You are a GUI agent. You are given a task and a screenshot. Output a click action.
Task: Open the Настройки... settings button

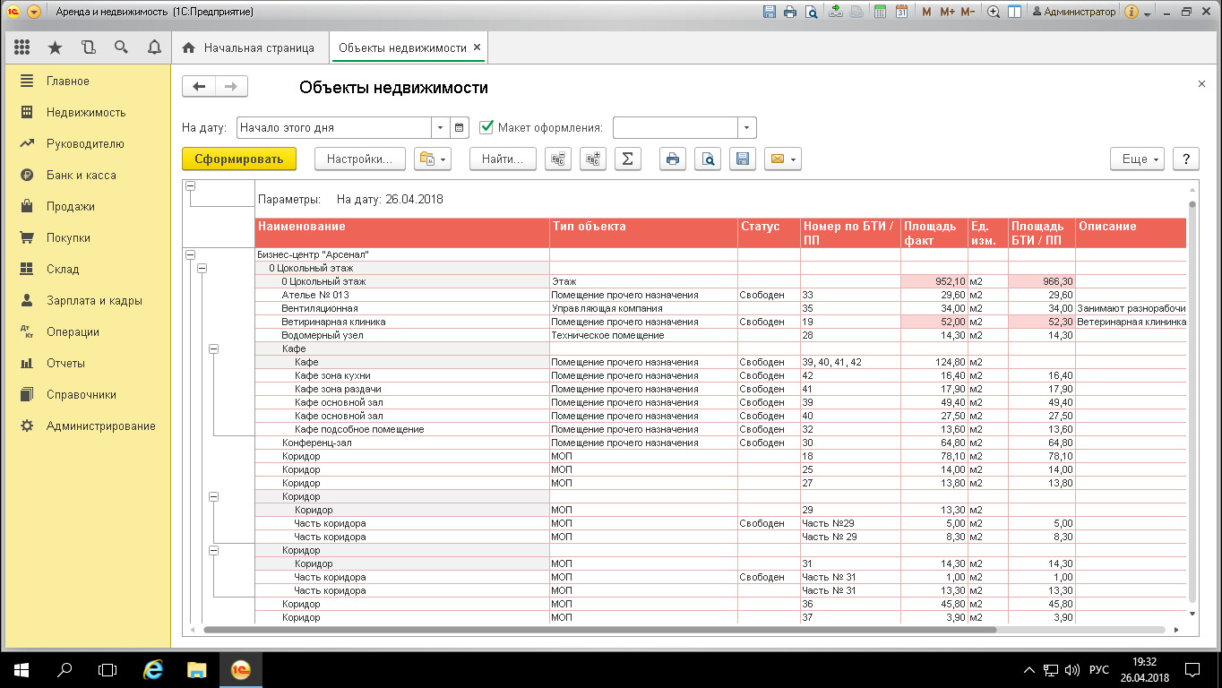[359, 159]
